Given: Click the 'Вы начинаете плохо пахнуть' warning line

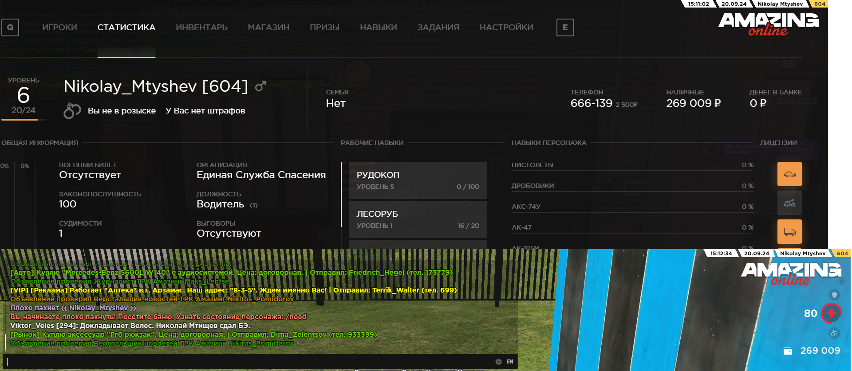Looking at the screenshot, I should [158, 317].
